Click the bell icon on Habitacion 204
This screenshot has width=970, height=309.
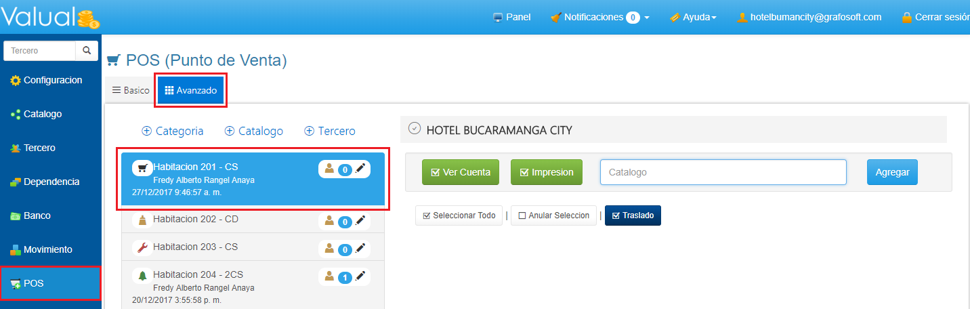point(142,275)
